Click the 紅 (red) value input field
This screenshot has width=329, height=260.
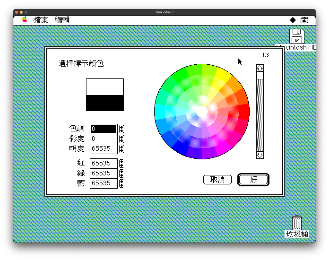[103, 163]
